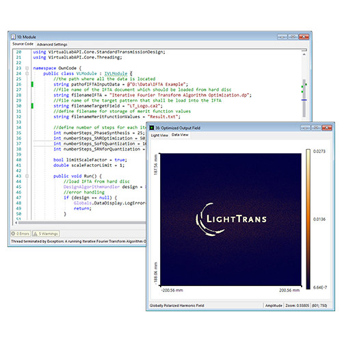The image size is (342, 342).
Task: Click the "Result.txt" string
Action: [x=163, y=117]
